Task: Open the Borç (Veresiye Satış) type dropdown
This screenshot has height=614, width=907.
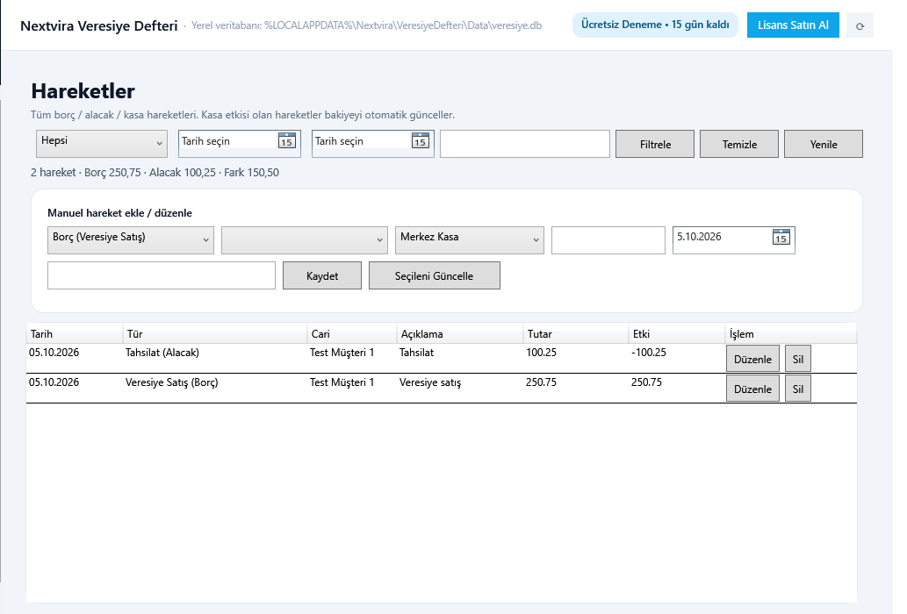Action: (x=131, y=240)
